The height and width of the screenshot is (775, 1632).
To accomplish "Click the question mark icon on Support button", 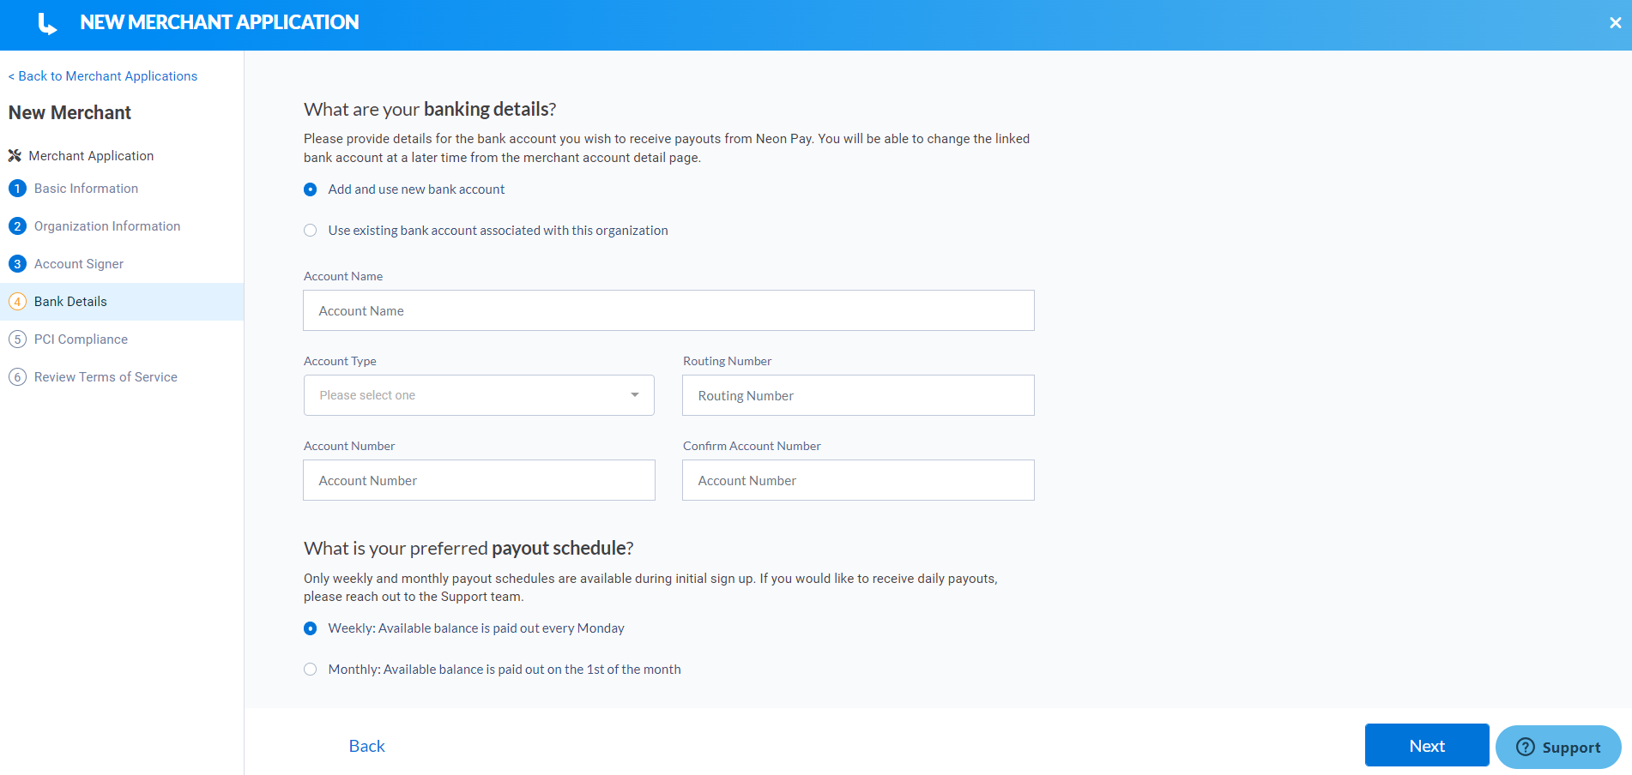I will click(x=1526, y=747).
